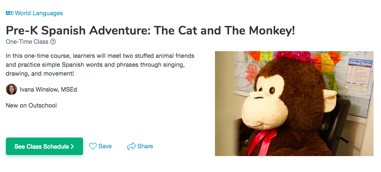The image size is (381, 172).
Task: Open the World Languages category link
Action: click(39, 13)
